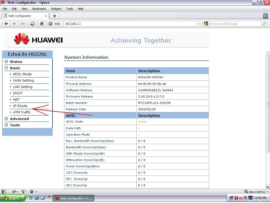Open the Google search engine dropdown

click(207, 24)
